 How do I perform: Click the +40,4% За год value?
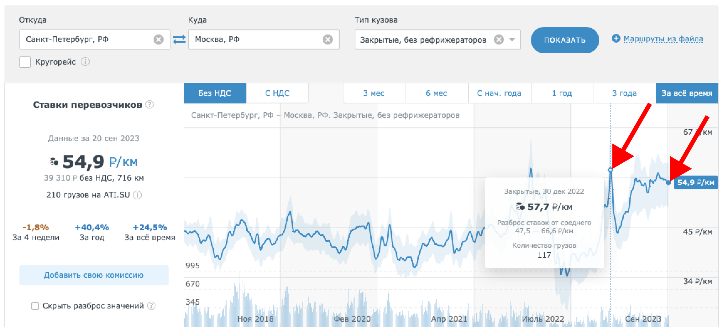[92, 227]
